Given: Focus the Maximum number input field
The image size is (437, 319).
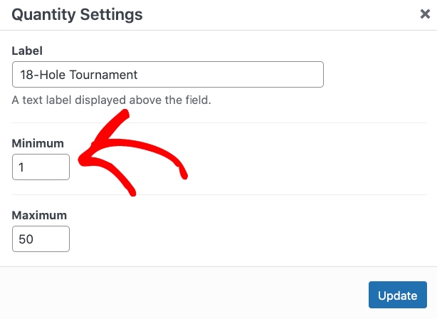Looking at the screenshot, I should click(41, 239).
